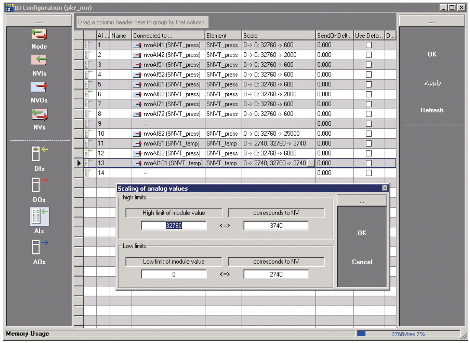
Task: Click the Memory Usage progress bar
Action: tap(408, 334)
